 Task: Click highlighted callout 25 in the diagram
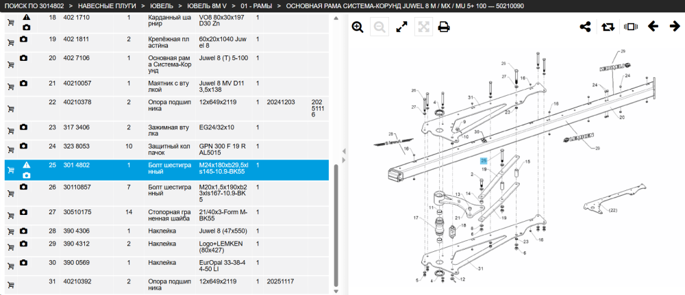484,161
